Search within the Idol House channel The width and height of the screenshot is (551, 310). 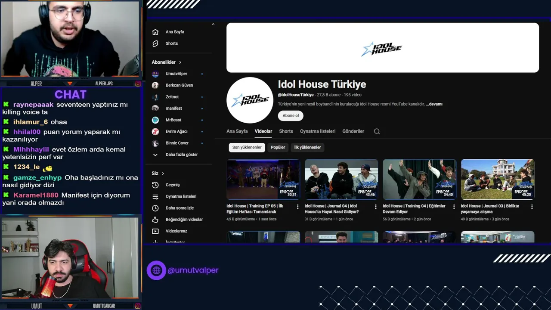377,131
